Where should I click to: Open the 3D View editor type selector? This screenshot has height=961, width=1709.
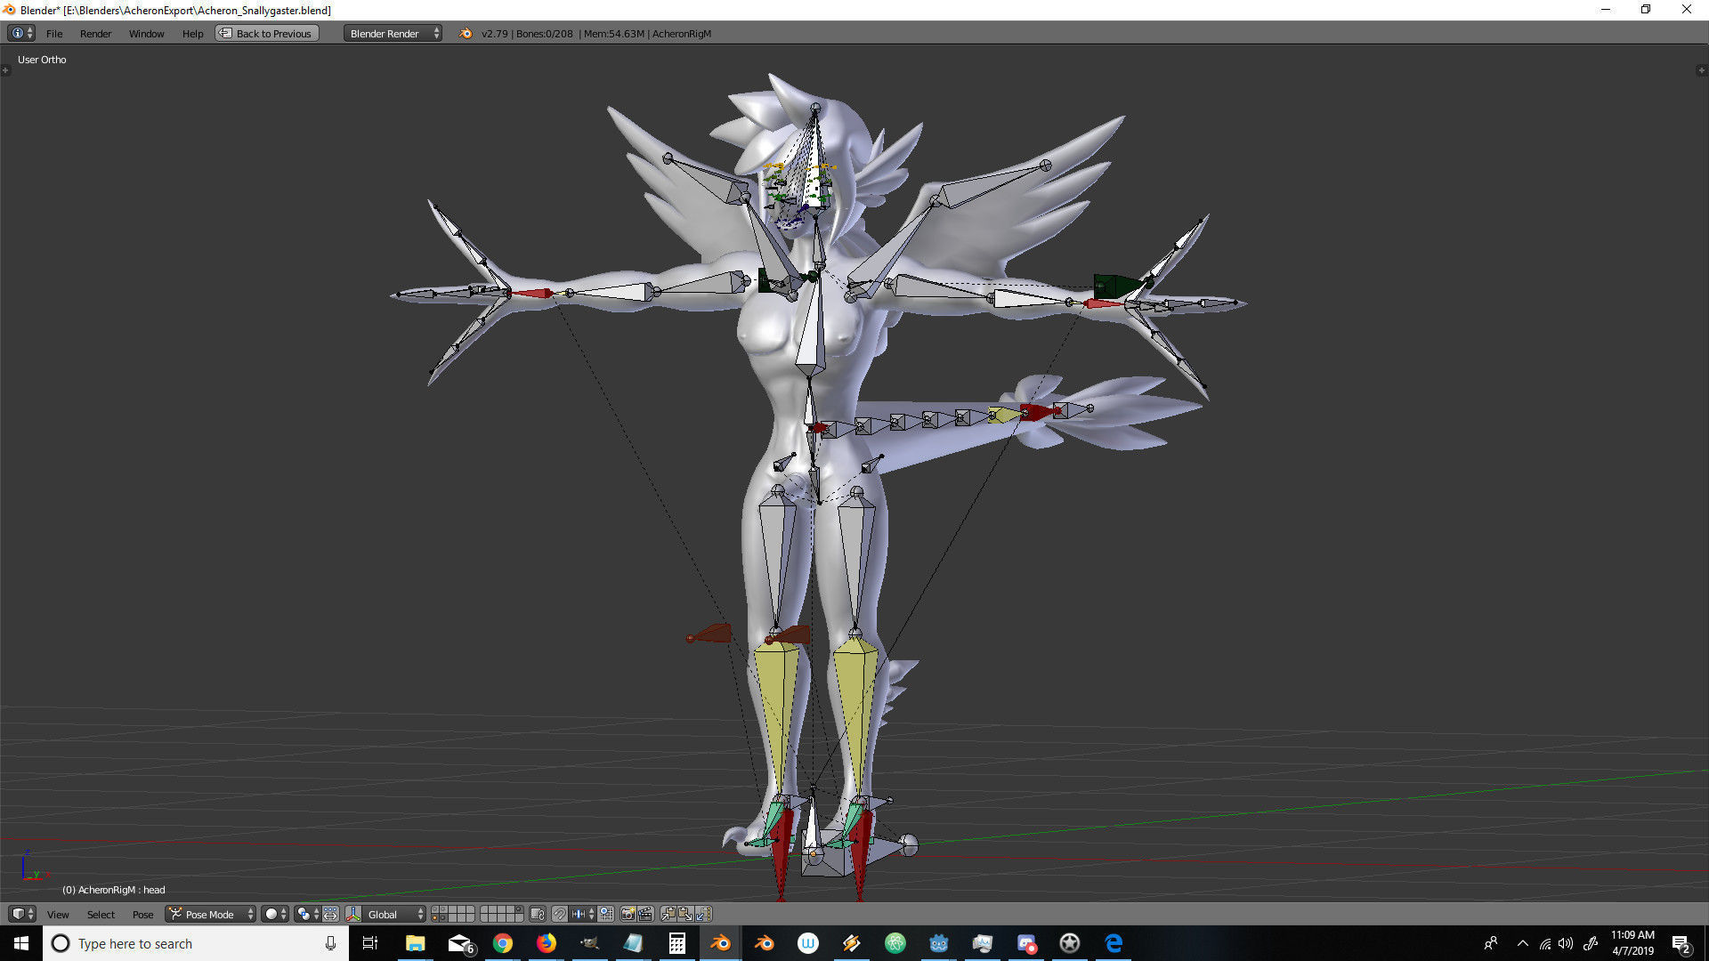coord(22,914)
